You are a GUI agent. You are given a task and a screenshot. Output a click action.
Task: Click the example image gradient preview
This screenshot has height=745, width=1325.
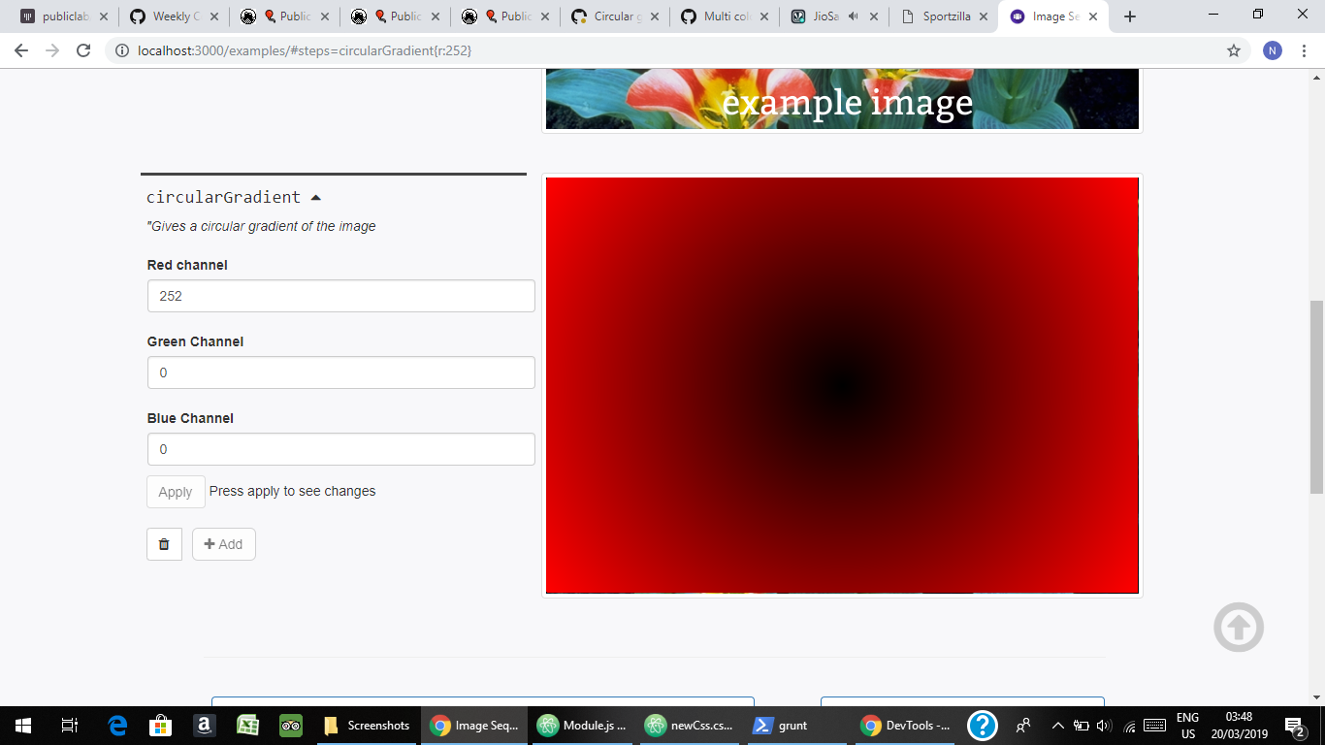842,384
